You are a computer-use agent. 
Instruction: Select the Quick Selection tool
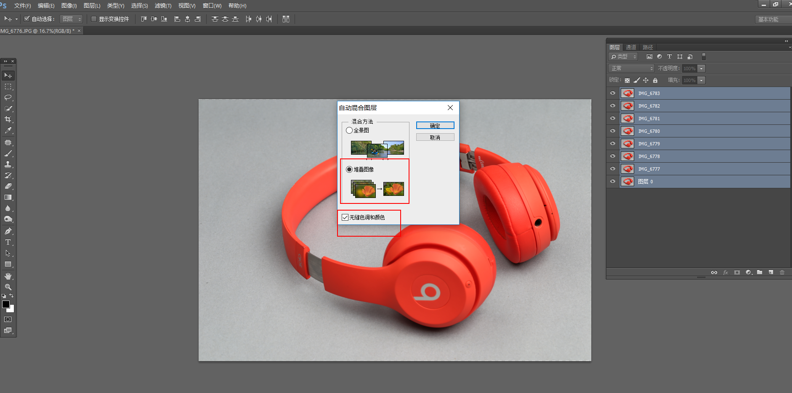point(8,108)
